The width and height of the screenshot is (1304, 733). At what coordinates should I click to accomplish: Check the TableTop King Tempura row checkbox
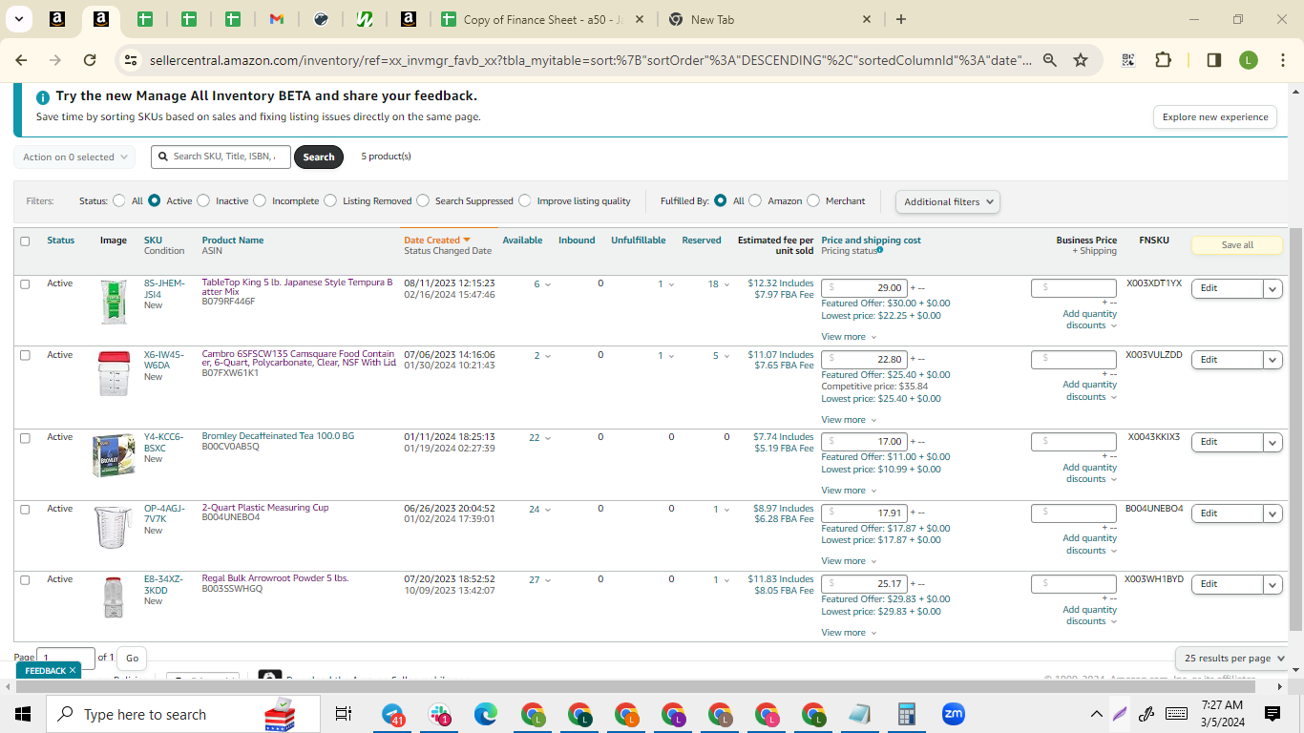pyautogui.click(x=25, y=283)
